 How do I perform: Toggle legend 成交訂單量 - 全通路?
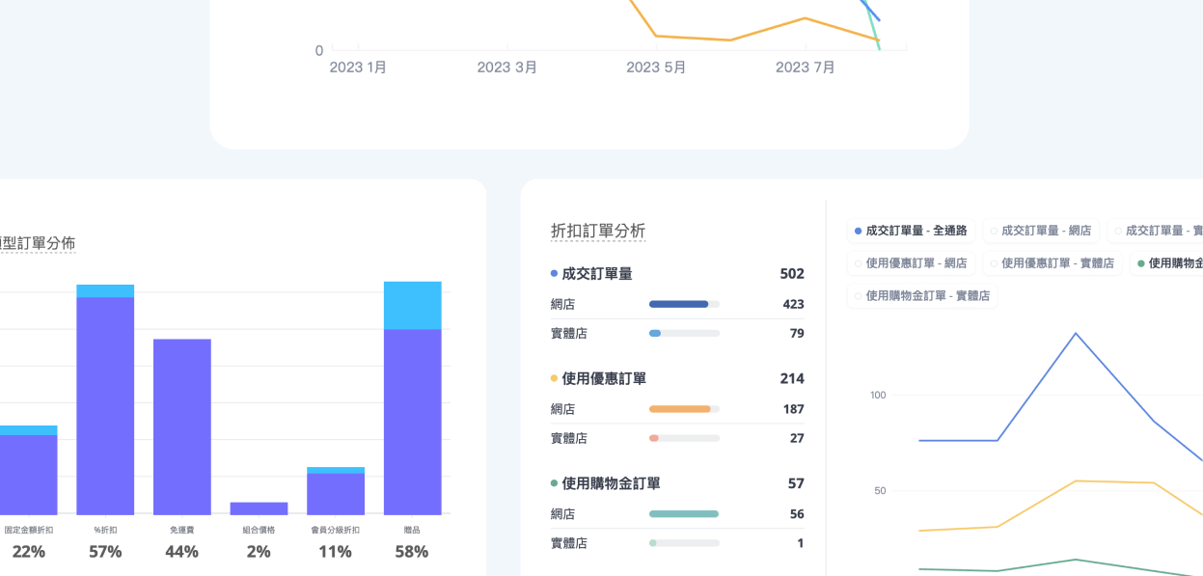point(912,231)
